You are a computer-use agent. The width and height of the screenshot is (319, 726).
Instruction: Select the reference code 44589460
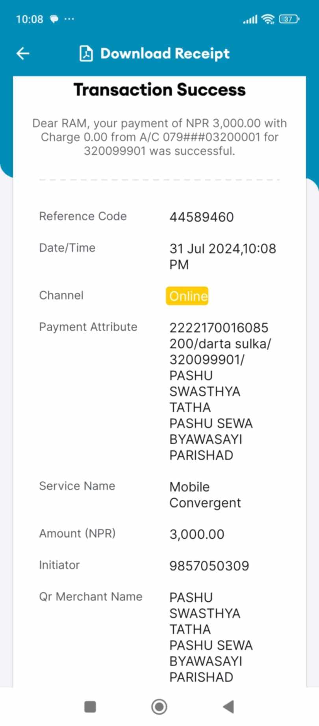[202, 217]
